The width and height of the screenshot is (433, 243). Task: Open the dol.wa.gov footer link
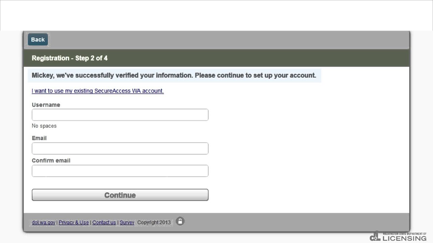tap(43, 222)
